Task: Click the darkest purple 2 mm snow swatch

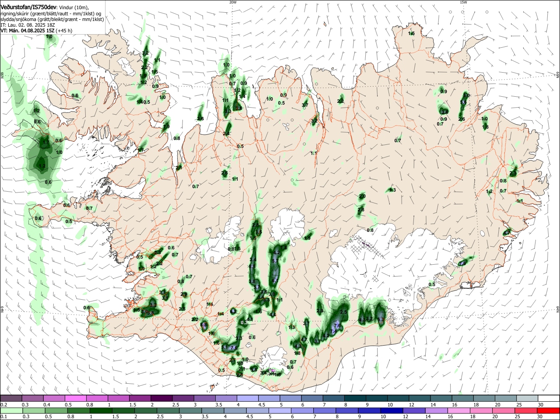Action: coord(161,398)
